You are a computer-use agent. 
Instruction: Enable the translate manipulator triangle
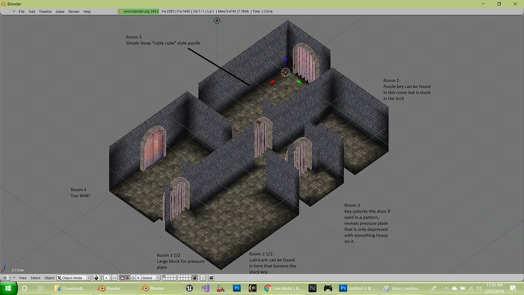(x=127, y=278)
